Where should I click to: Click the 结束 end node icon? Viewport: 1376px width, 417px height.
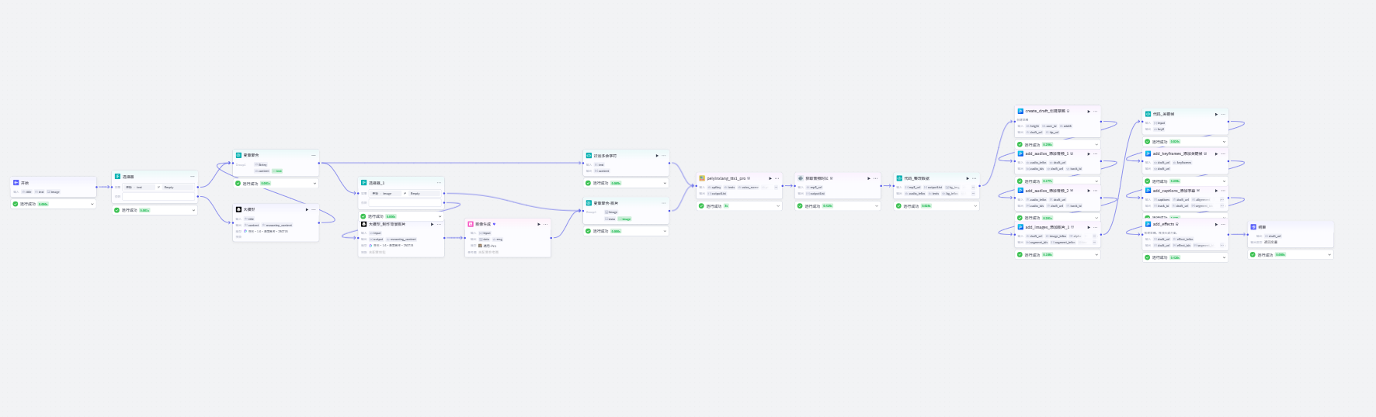pyautogui.click(x=1253, y=227)
